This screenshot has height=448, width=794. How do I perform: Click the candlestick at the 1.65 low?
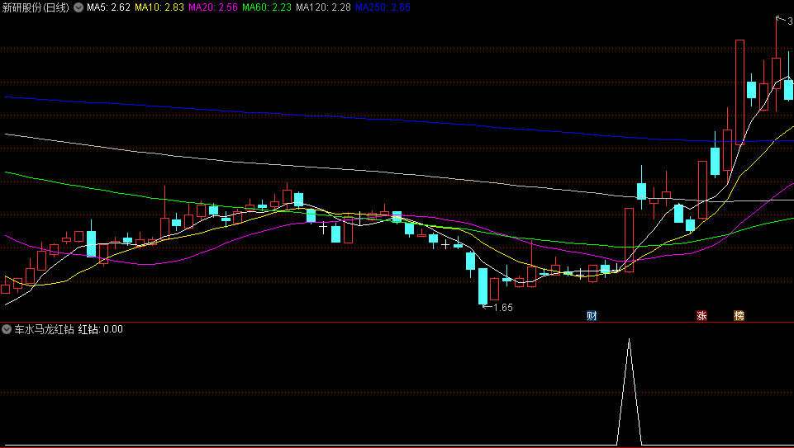(483, 286)
